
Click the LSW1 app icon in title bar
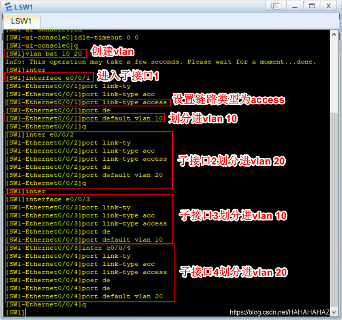(8, 7)
